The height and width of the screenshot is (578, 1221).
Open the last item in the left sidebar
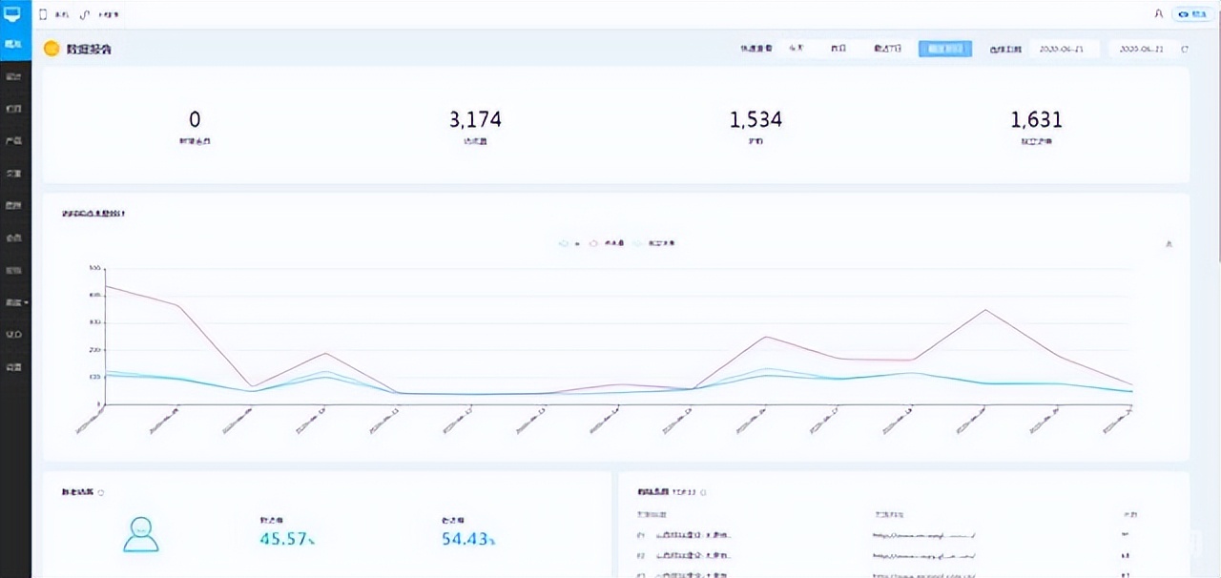tap(14, 367)
